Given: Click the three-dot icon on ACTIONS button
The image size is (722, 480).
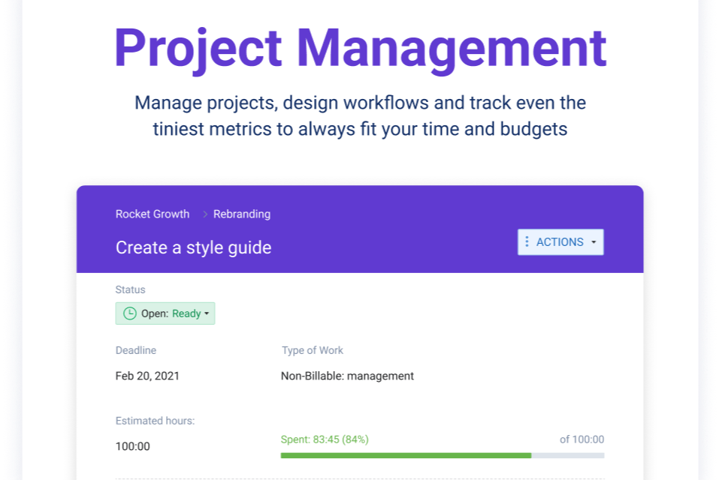Looking at the screenshot, I should (527, 241).
